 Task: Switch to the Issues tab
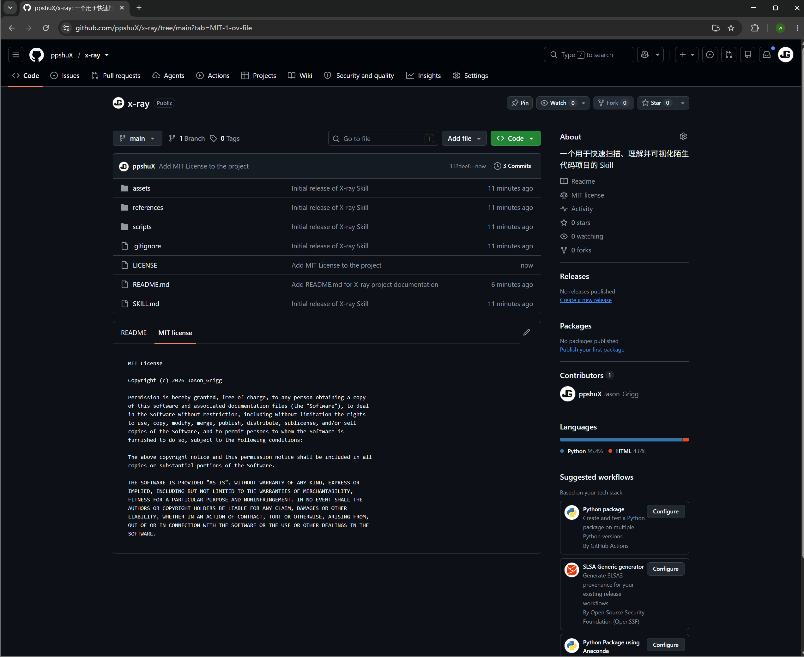(x=65, y=76)
